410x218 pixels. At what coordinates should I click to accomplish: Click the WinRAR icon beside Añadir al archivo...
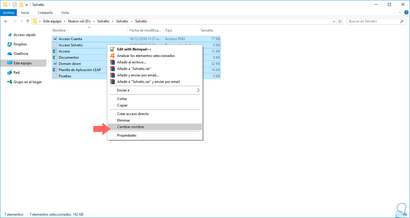tap(112, 62)
